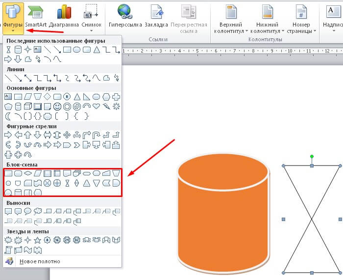Click the green rotation handle of selected shape
Viewport: 343px width, 280px height.
coord(312,157)
